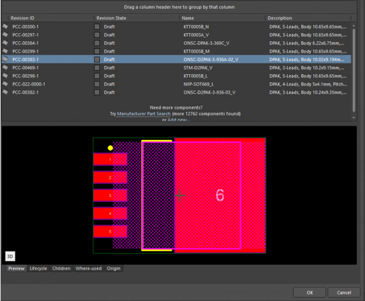Click the footprint icon beside PCC-00383-1

pyautogui.click(x=5, y=60)
